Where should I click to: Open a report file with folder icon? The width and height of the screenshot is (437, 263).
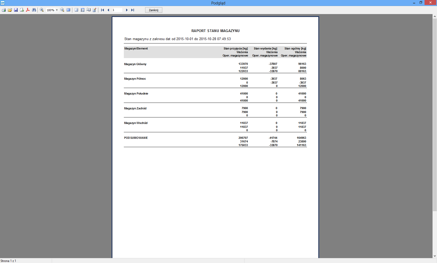10,10
